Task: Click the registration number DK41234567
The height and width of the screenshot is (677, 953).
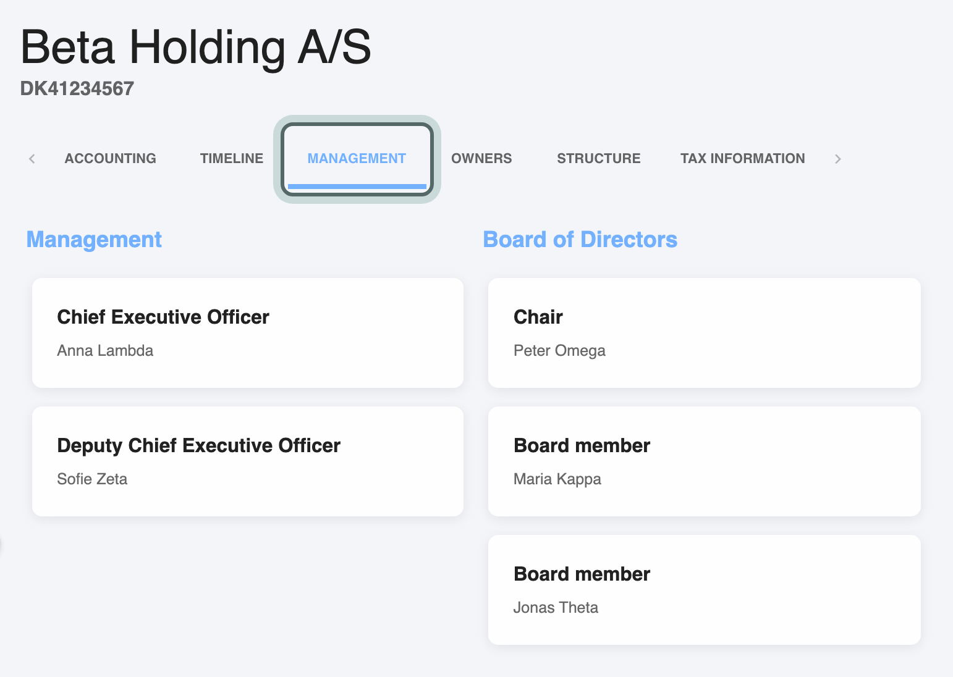Action: [77, 88]
